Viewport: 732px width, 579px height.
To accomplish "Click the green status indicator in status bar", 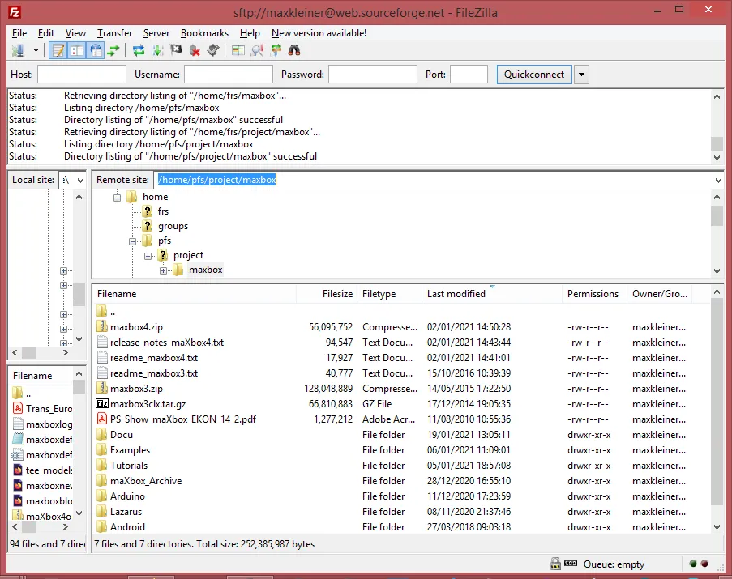I will point(693,564).
